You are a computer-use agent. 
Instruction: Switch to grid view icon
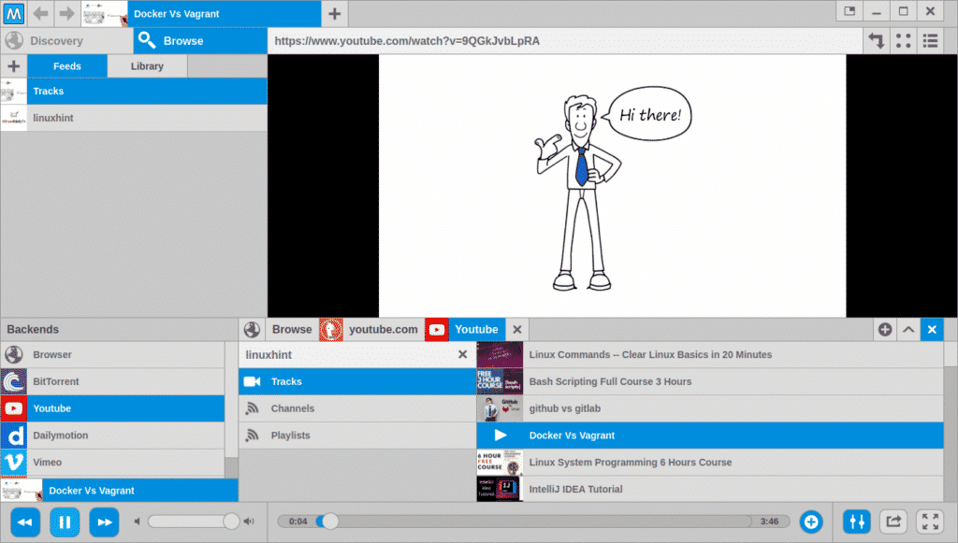click(903, 41)
